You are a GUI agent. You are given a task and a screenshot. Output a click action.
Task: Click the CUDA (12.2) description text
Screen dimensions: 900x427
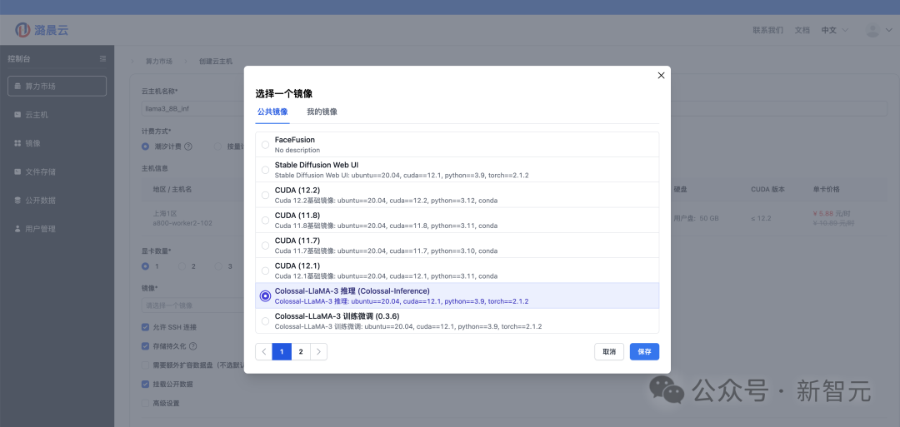pos(387,201)
